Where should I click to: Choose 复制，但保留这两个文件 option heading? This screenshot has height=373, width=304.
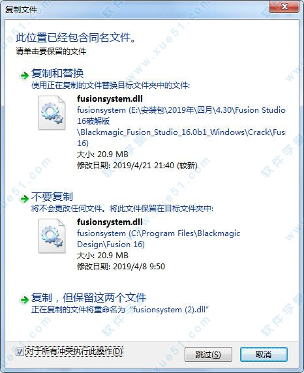pyautogui.click(x=89, y=297)
